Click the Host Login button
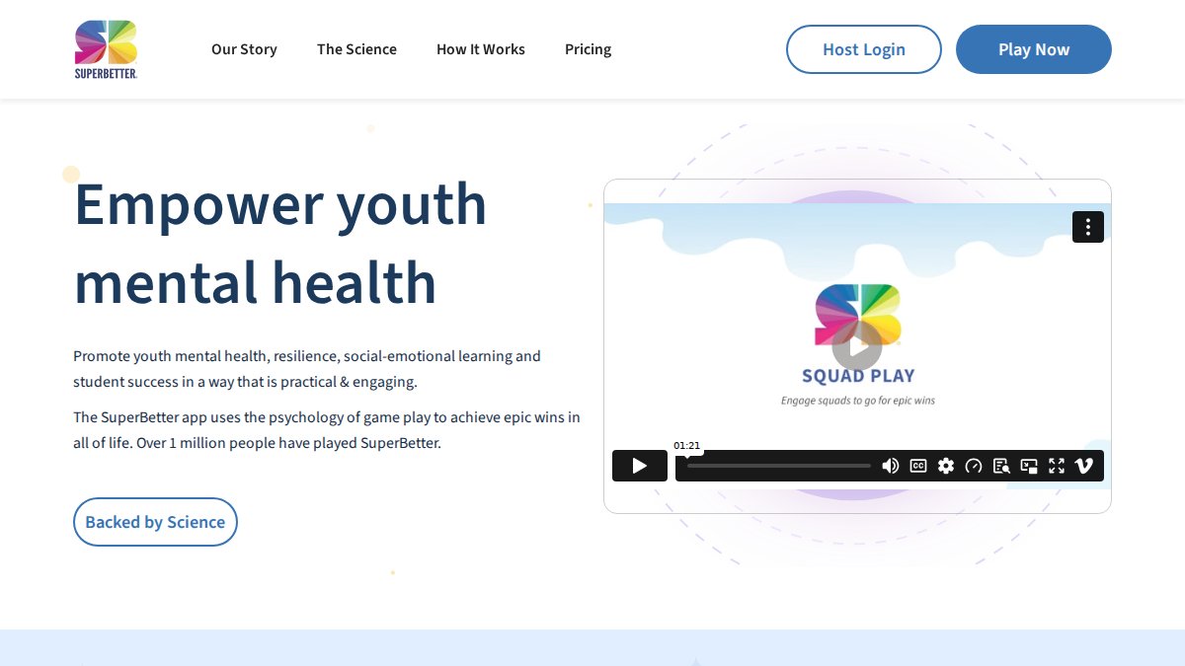The image size is (1185, 666). [864, 49]
